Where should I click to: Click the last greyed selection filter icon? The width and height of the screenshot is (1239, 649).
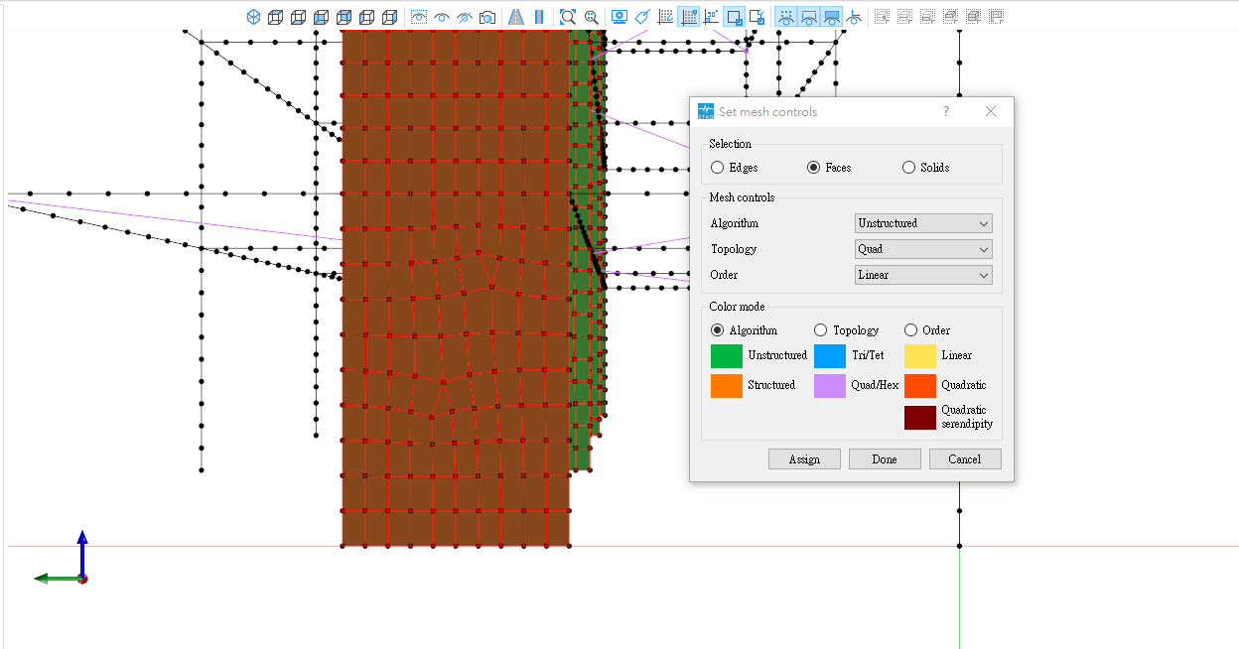point(996,17)
